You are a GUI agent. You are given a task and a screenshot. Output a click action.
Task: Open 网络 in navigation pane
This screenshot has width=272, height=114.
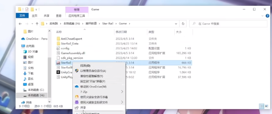coord(26,102)
